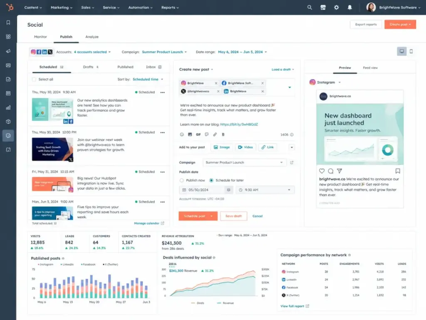Switch to Feed view tab

[370, 68]
